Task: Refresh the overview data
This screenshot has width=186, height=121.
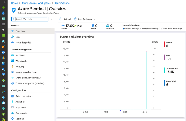Action: pyautogui.click(x=65, y=19)
